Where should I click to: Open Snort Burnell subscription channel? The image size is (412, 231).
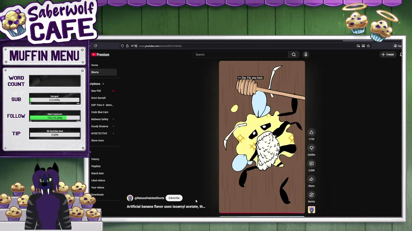[x=98, y=98]
